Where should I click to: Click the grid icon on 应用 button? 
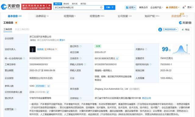(127, 8)
